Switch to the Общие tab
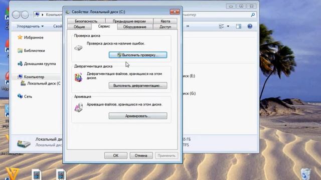The height and width of the screenshot is (180, 321). (x=79, y=26)
